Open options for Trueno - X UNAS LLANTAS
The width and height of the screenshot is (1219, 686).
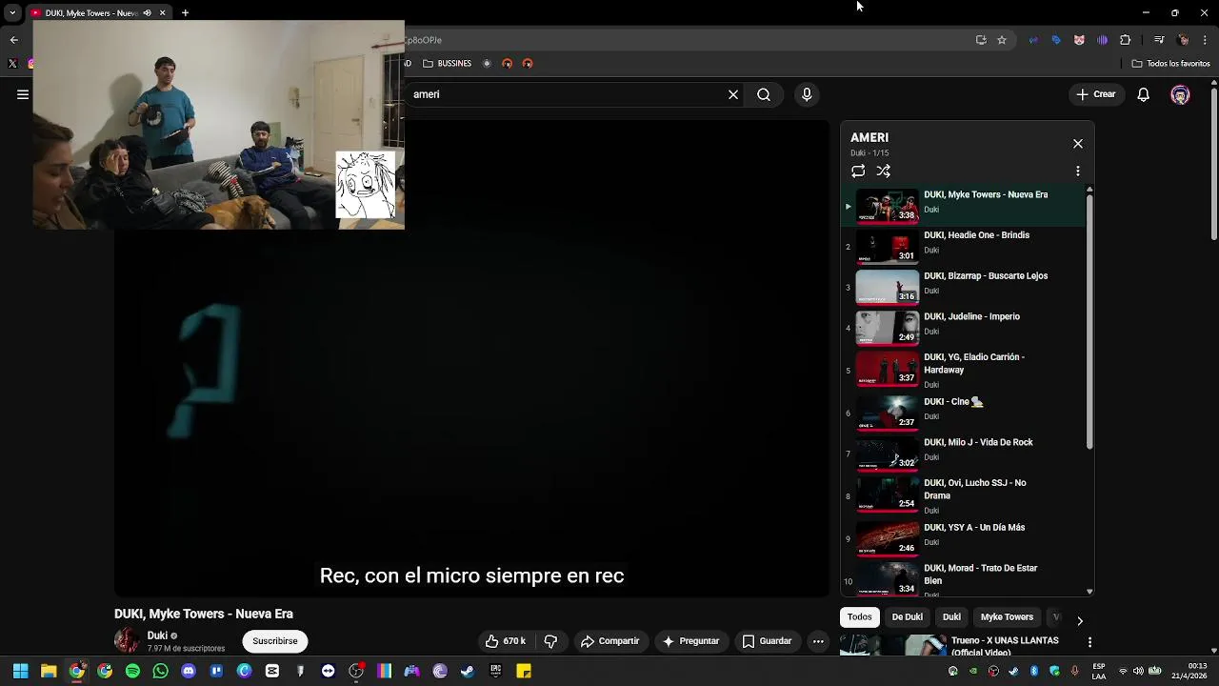[1089, 642]
